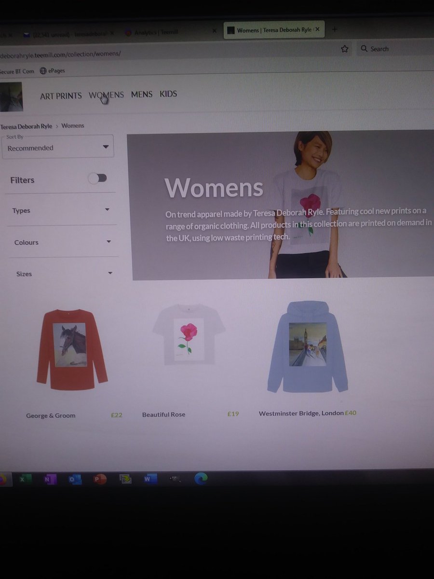Open the Beautiful Rose product link
The height and width of the screenshot is (579, 434).
163,414
